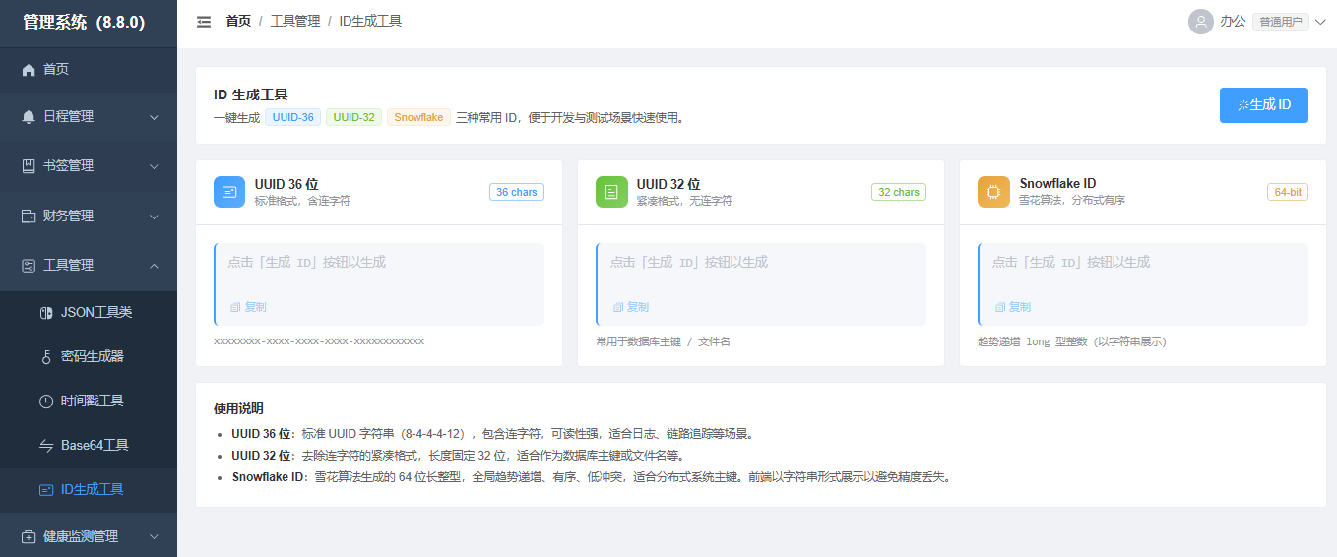
Task: Open Base64工具 menu item
Action: click(89, 445)
